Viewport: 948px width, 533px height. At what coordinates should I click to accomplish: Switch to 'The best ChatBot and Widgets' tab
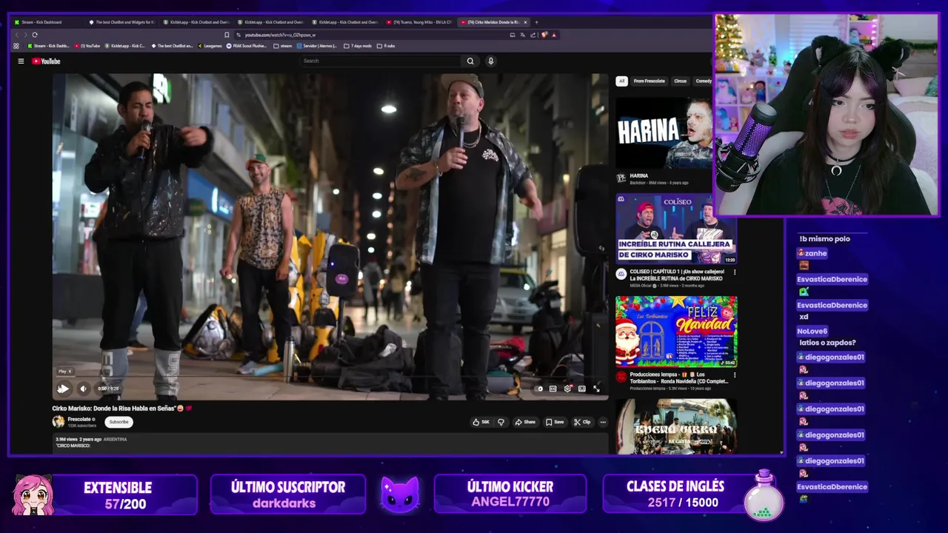[122, 22]
